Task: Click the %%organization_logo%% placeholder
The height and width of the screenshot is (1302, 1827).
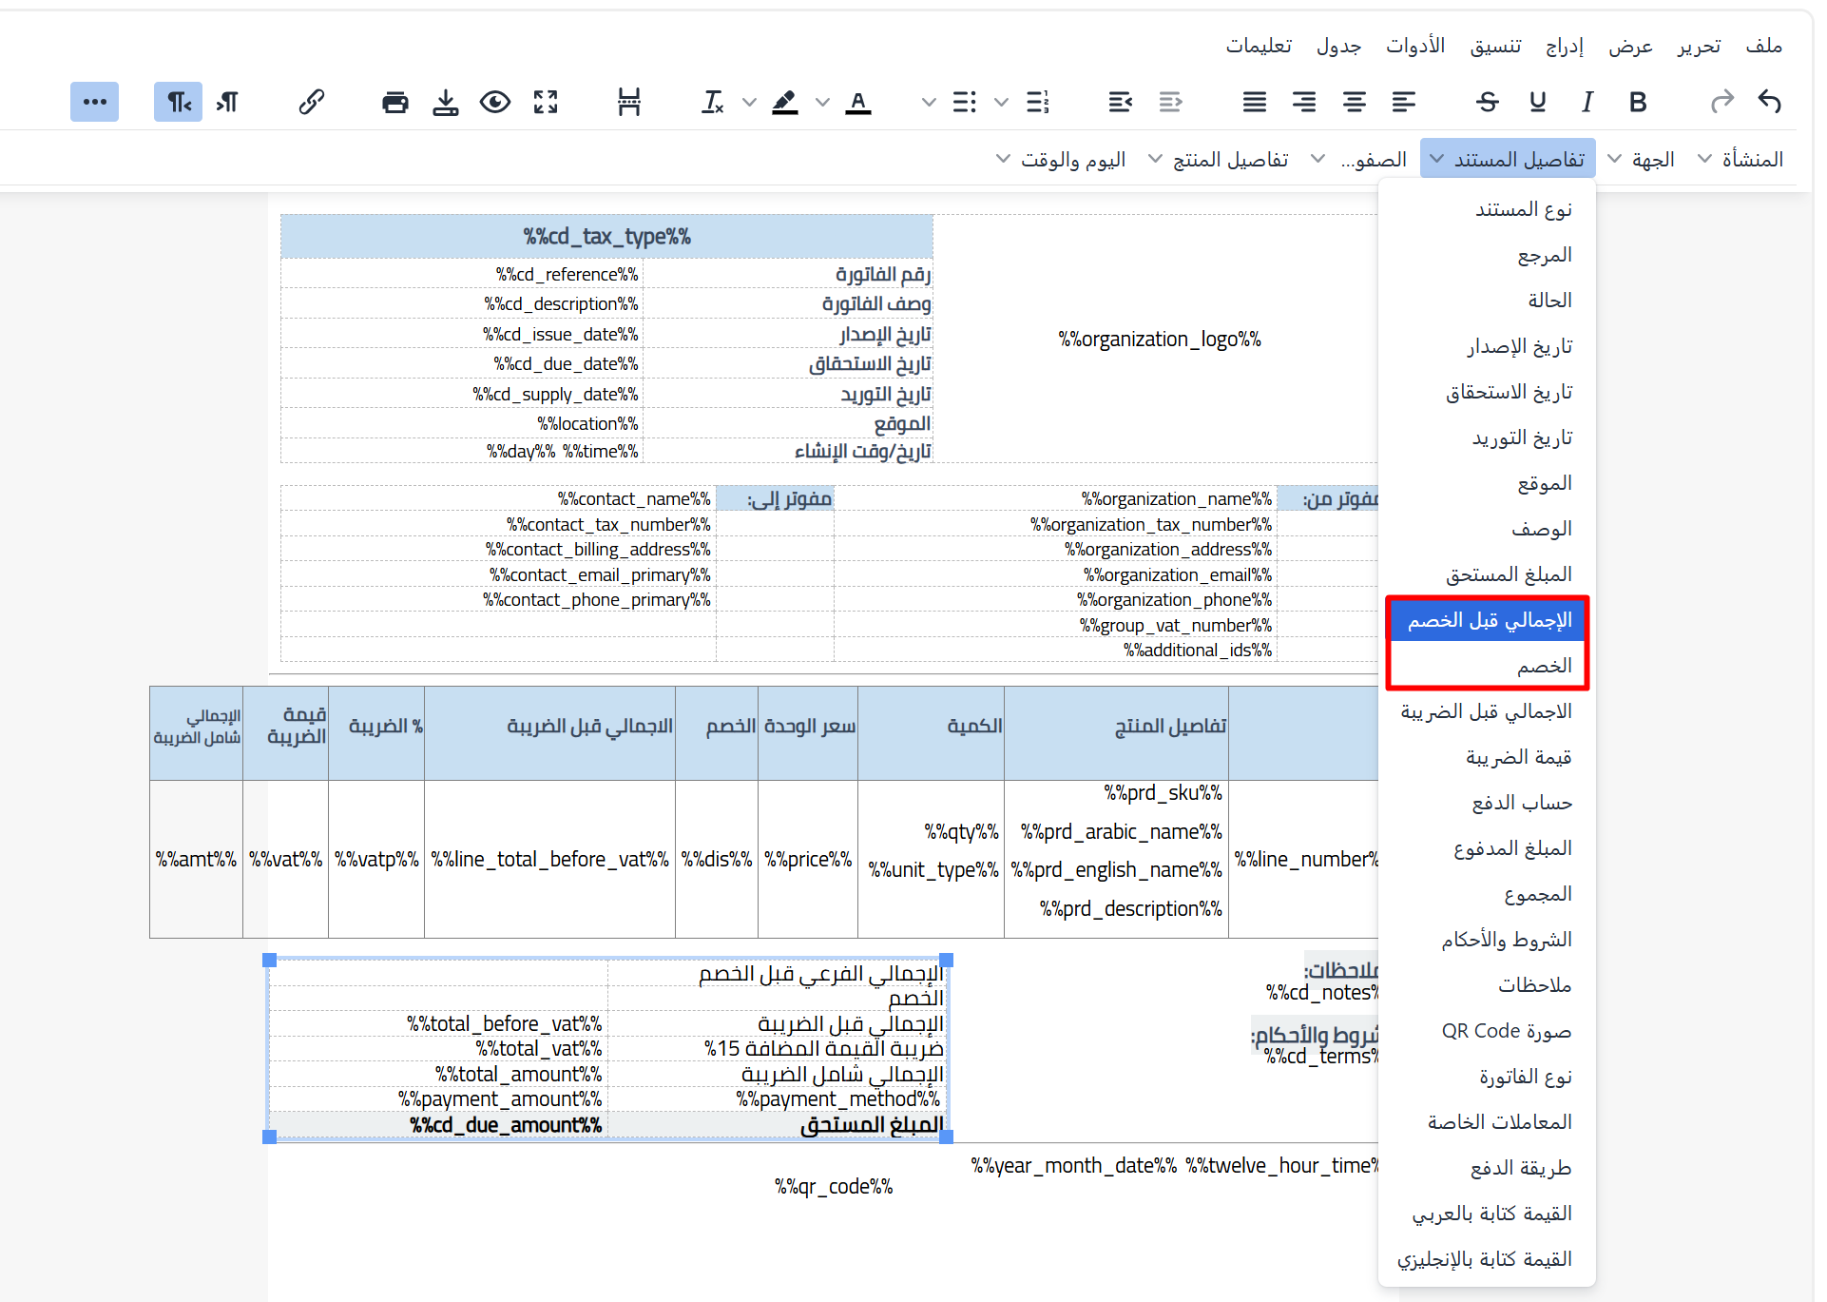Action: click(1160, 340)
